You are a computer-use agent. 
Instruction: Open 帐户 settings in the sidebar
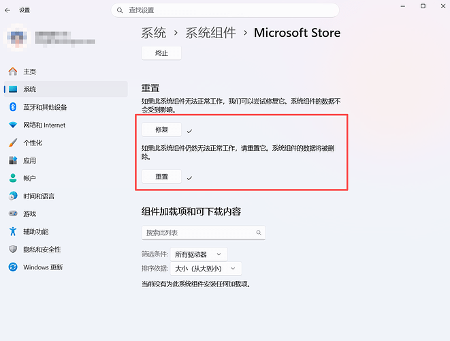click(x=66, y=178)
